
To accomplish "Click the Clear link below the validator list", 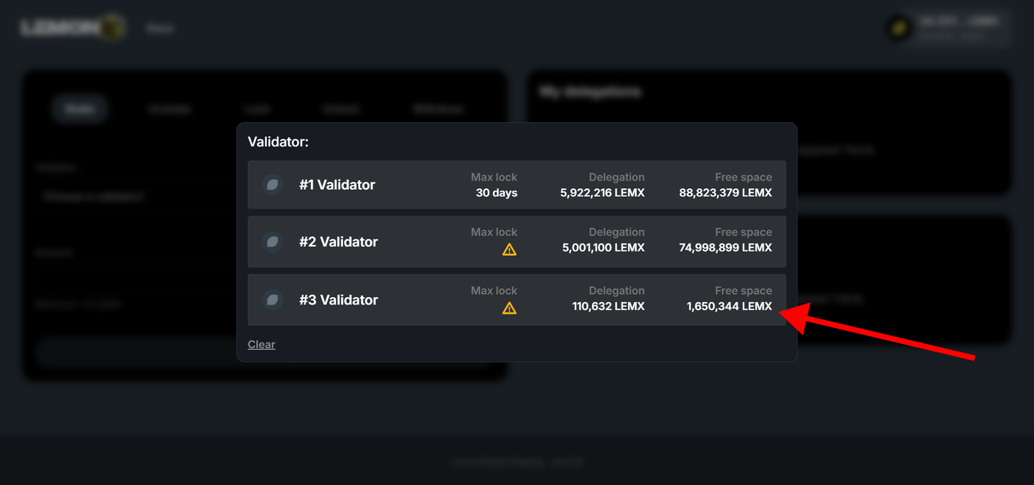I will (x=261, y=344).
